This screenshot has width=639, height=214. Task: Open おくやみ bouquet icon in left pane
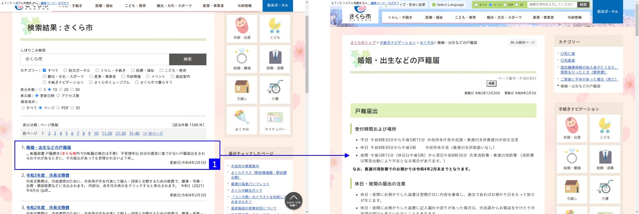click(x=242, y=120)
